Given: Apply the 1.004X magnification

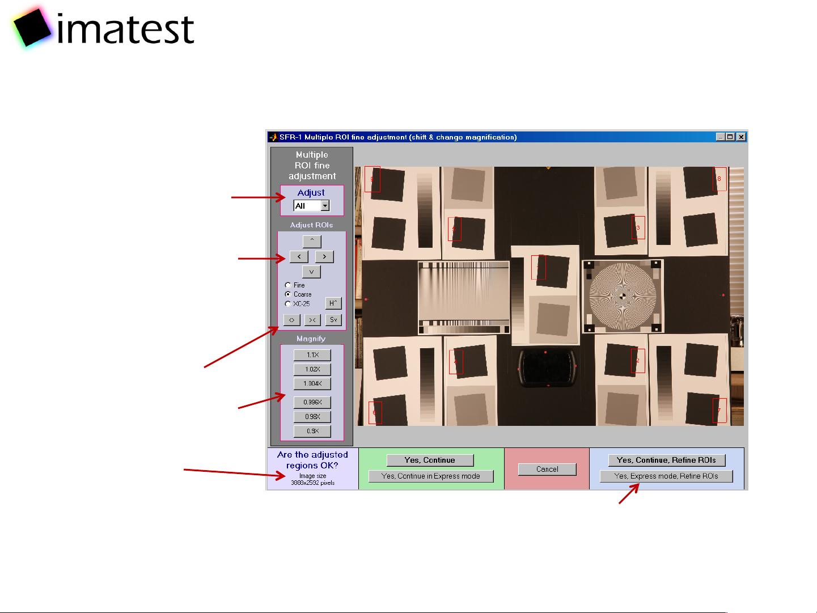Looking at the screenshot, I should point(312,384).
